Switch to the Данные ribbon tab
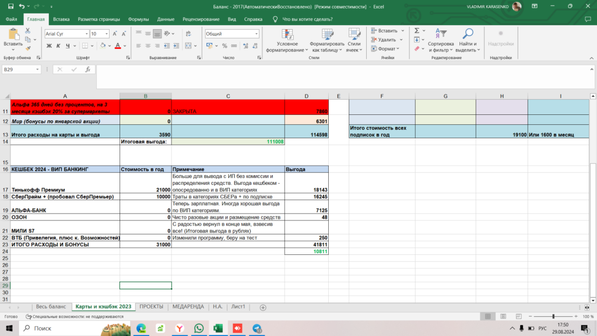597x336 pixels. pos(166,19)
